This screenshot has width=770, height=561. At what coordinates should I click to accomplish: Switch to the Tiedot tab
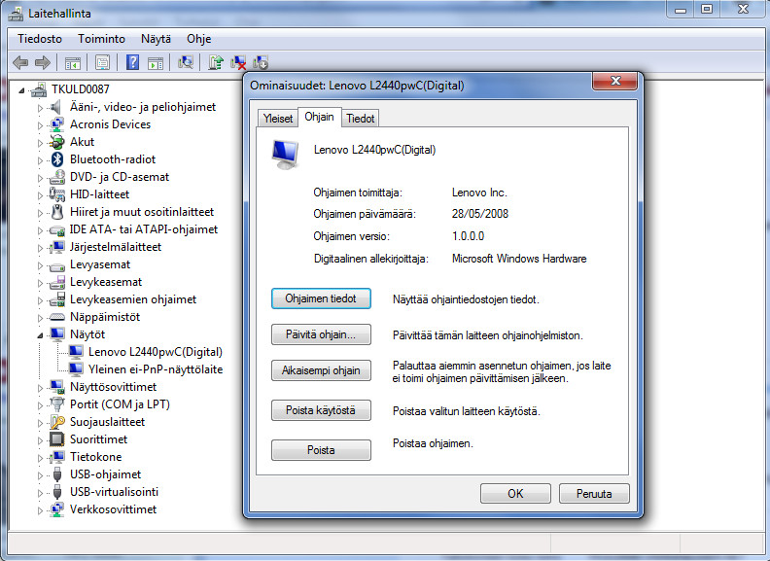[361, 119]
